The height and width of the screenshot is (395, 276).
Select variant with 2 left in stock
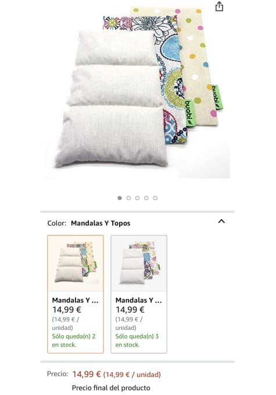[76, 294]
